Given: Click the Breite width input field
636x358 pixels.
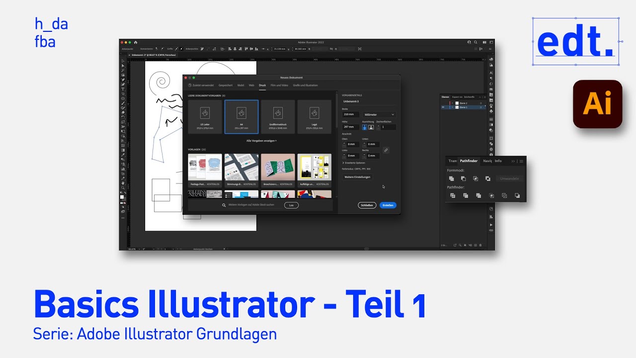Looking at the screenshot, I should (351, 114).
